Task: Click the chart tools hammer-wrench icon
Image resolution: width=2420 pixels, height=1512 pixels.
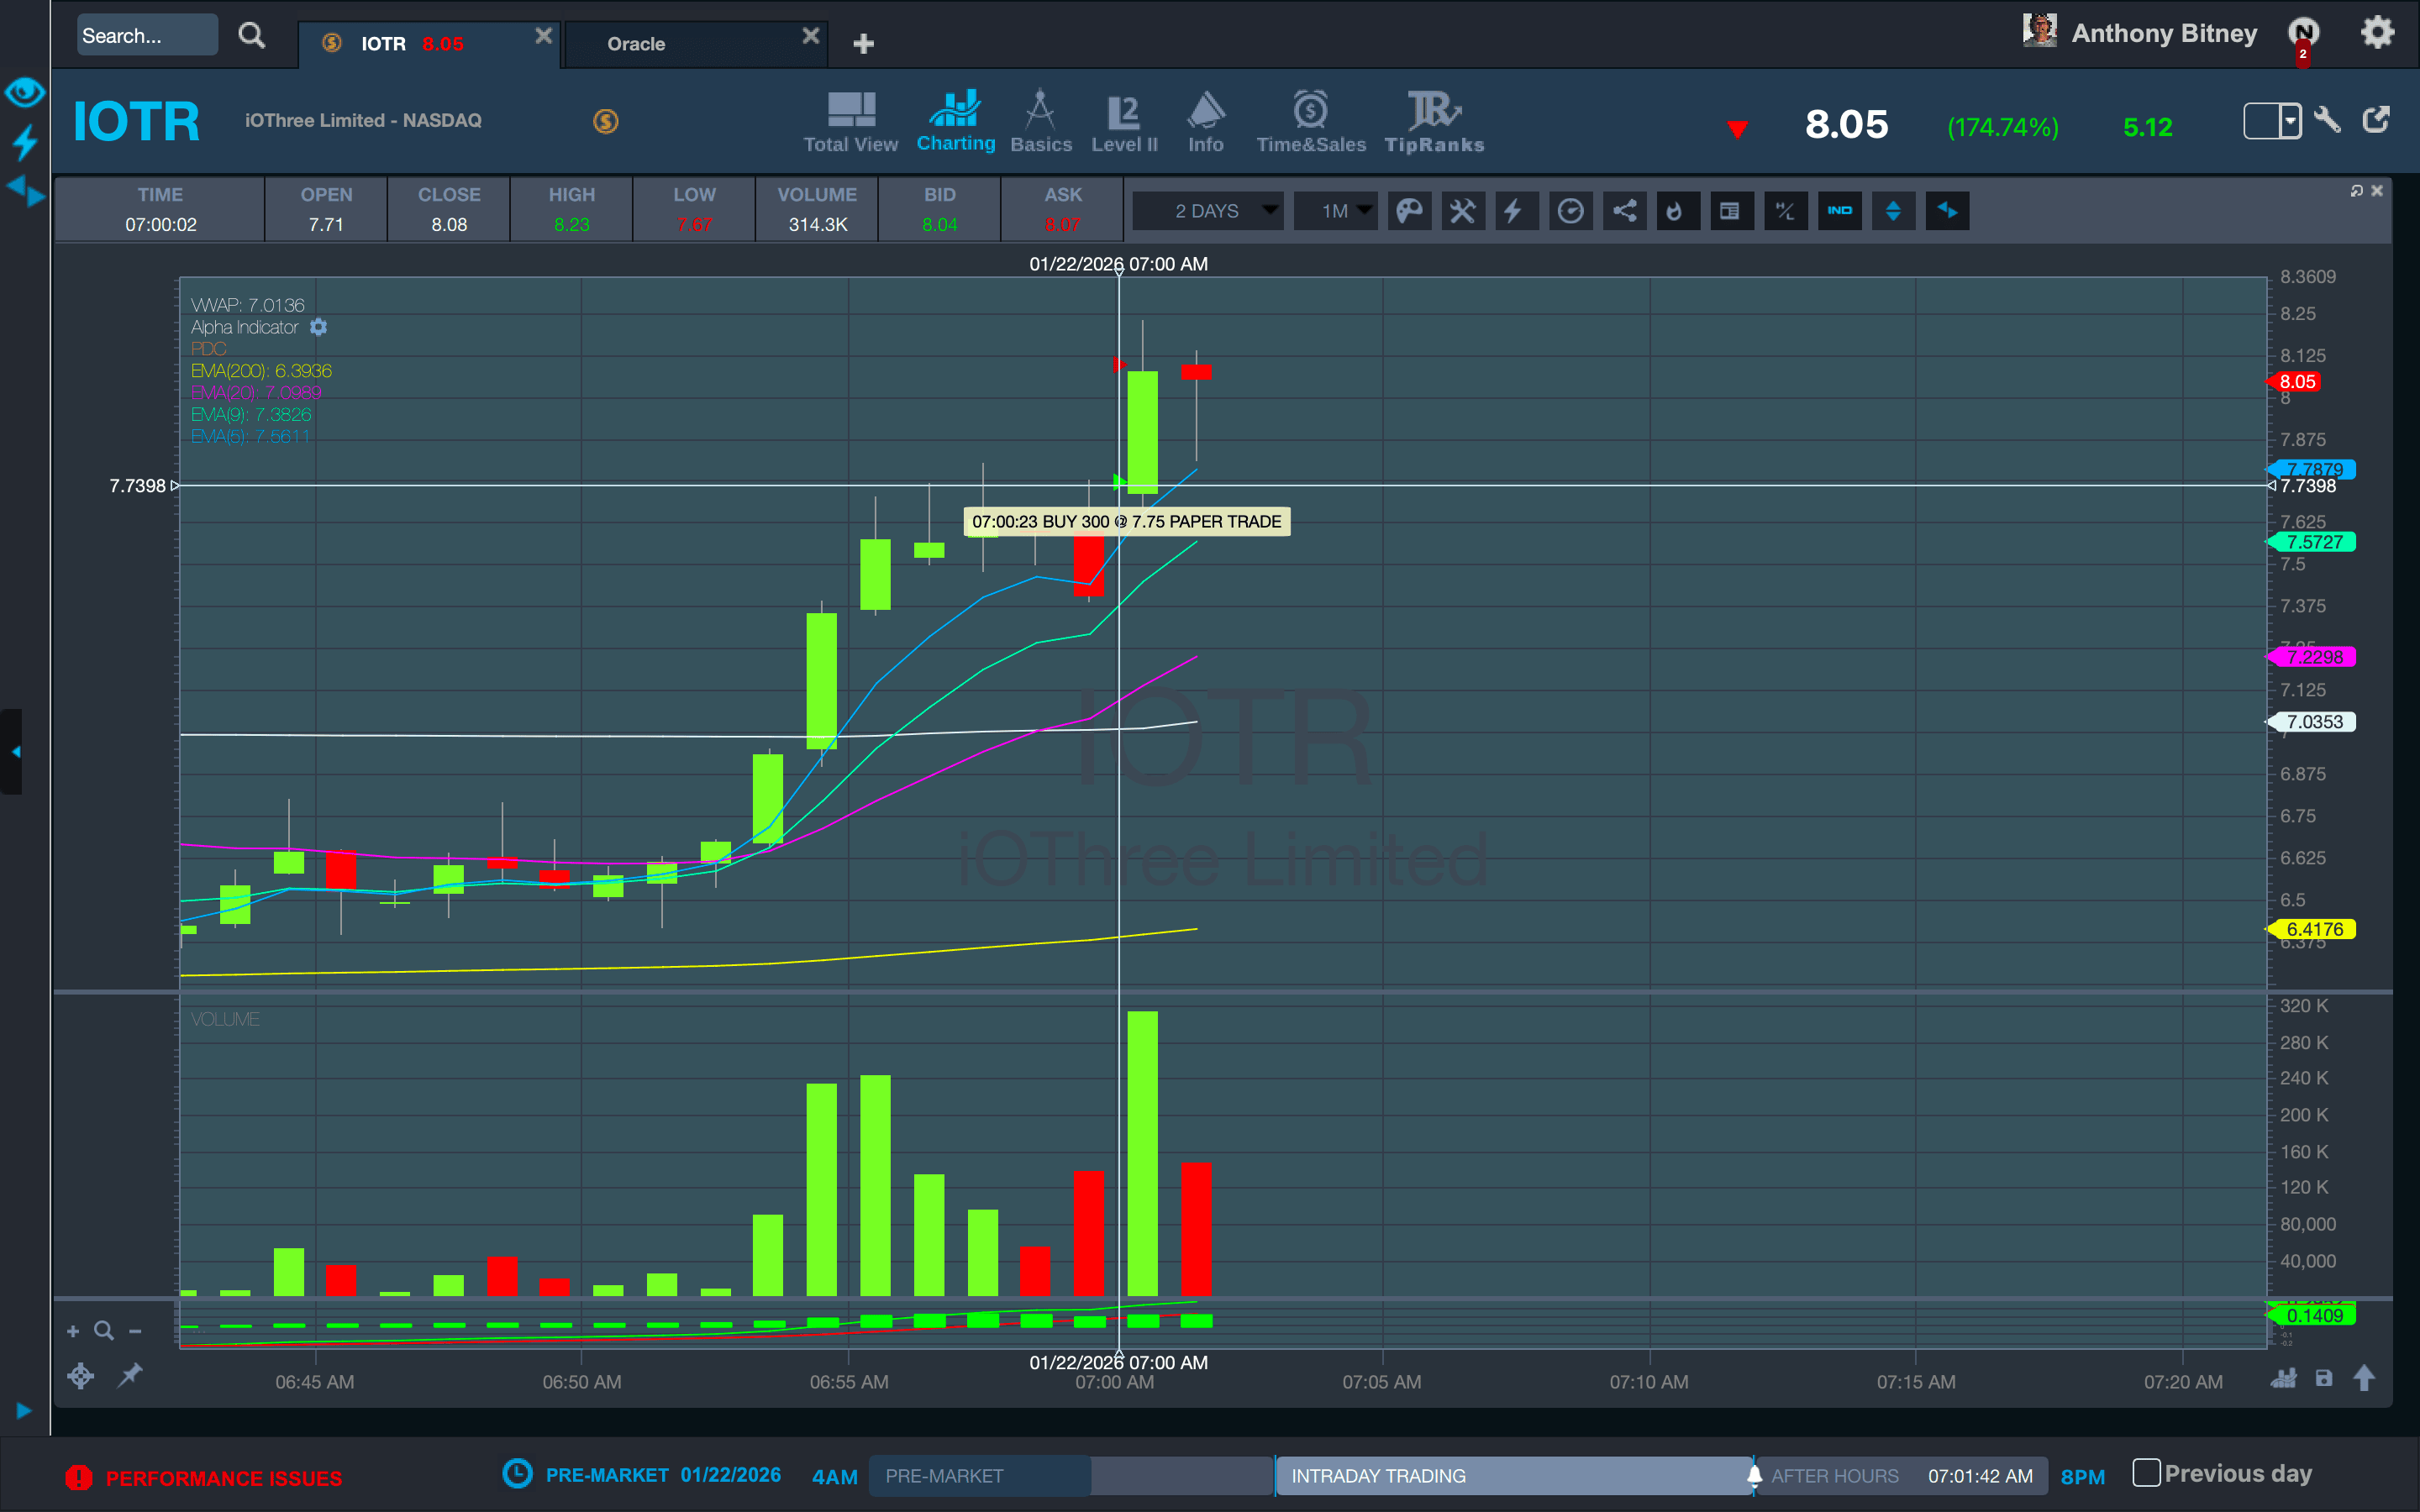Action: coord(1462,211)
